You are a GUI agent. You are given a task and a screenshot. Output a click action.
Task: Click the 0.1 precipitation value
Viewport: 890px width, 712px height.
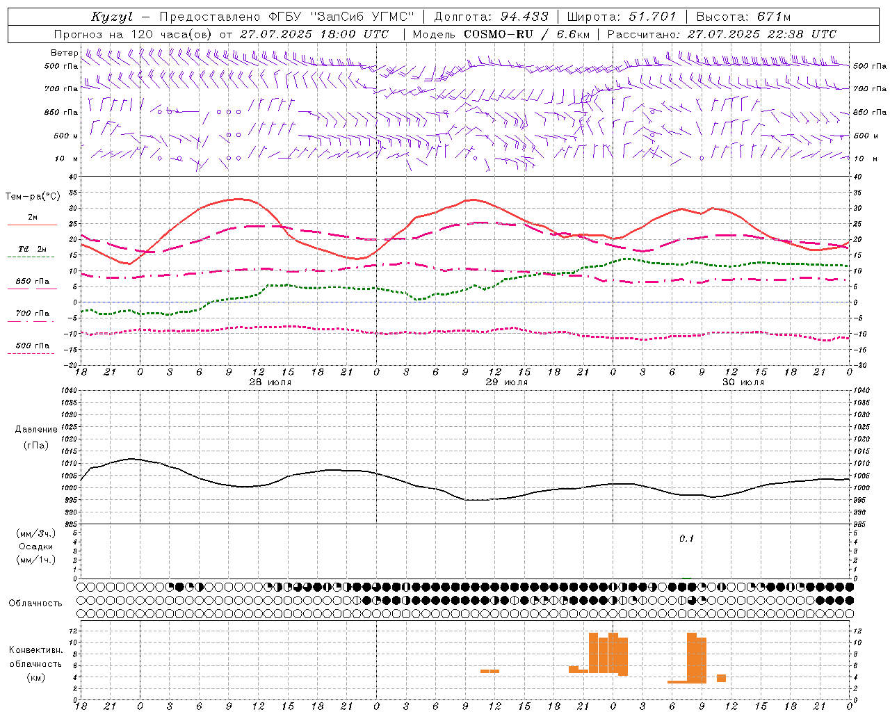687,538
